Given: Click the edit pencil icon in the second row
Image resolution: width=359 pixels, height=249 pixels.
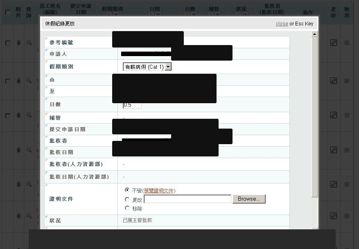Looking at the screenshot, I should [334, 81].
